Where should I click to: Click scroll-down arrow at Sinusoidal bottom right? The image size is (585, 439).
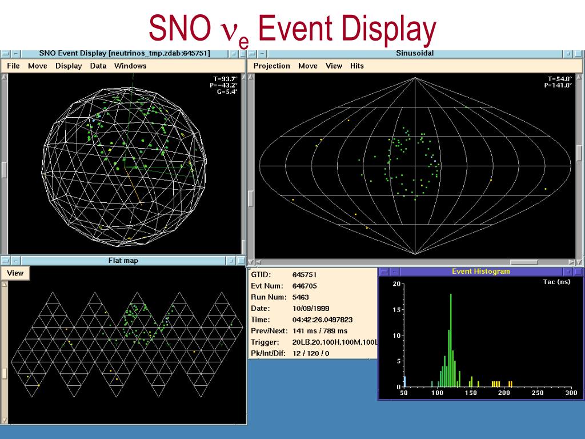[x=579, y=262]
